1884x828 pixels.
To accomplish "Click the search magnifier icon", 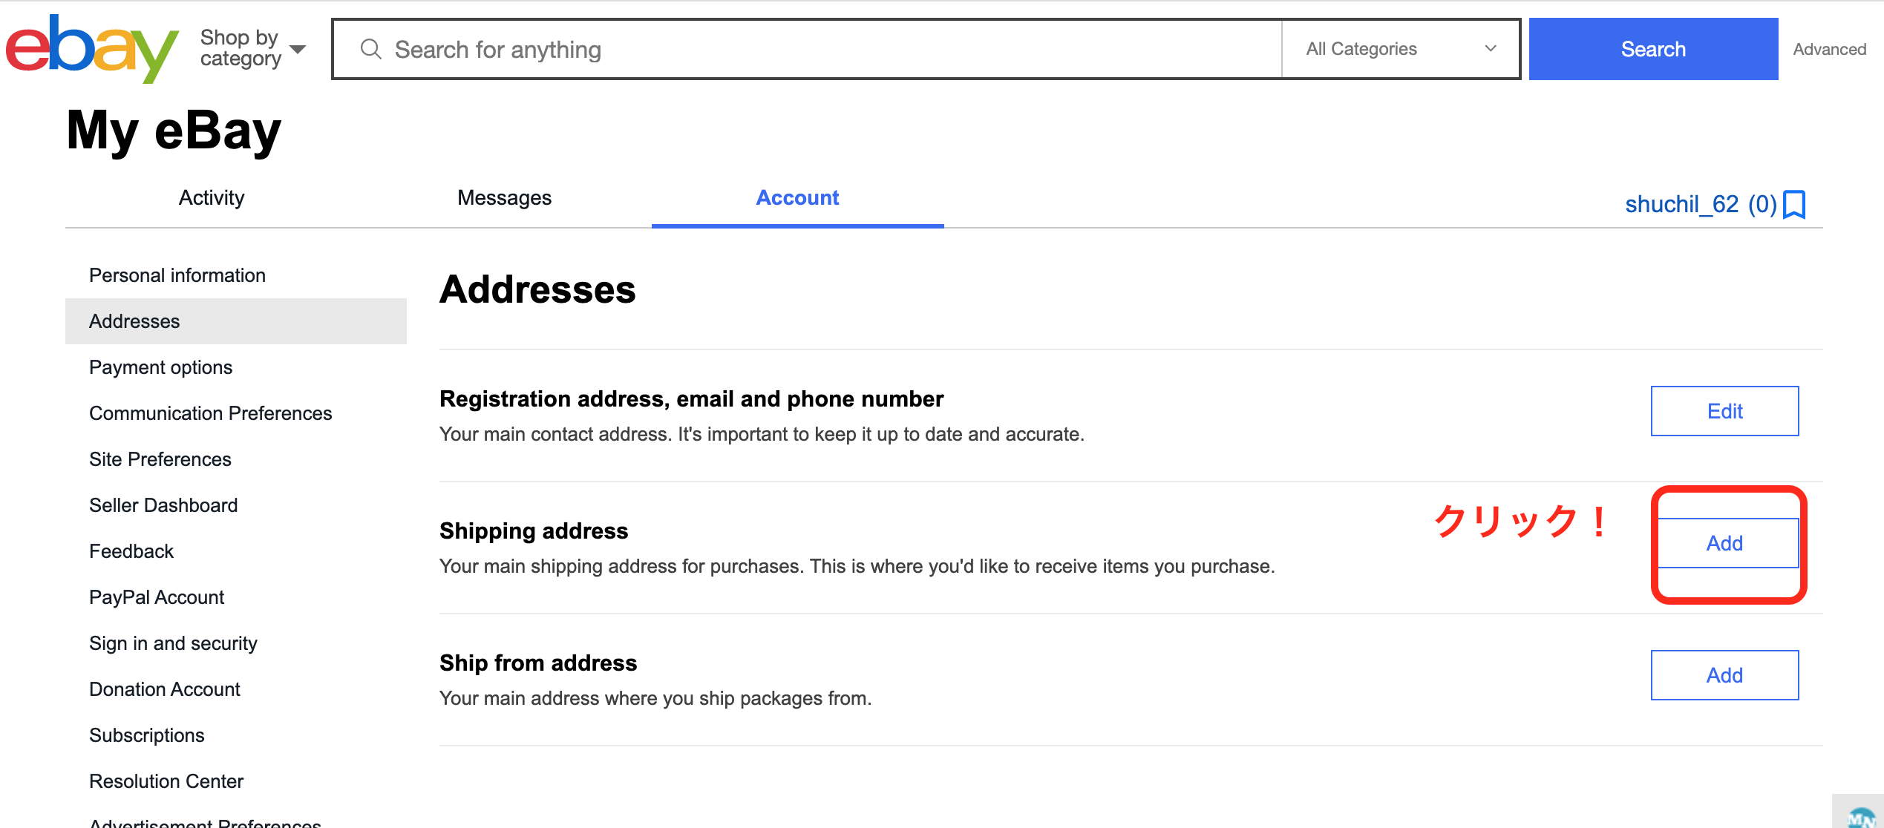I will point(370,50).
